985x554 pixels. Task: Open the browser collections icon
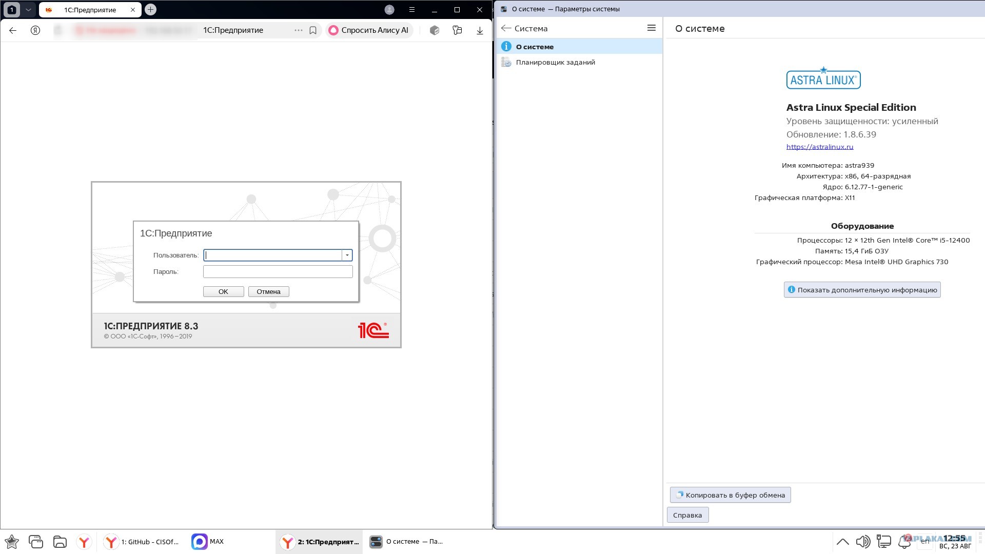(x=457, y=30)
